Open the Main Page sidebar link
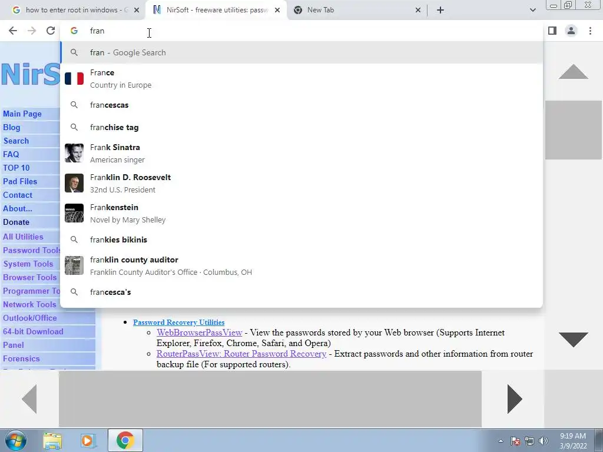 click(x=22, y=114)
